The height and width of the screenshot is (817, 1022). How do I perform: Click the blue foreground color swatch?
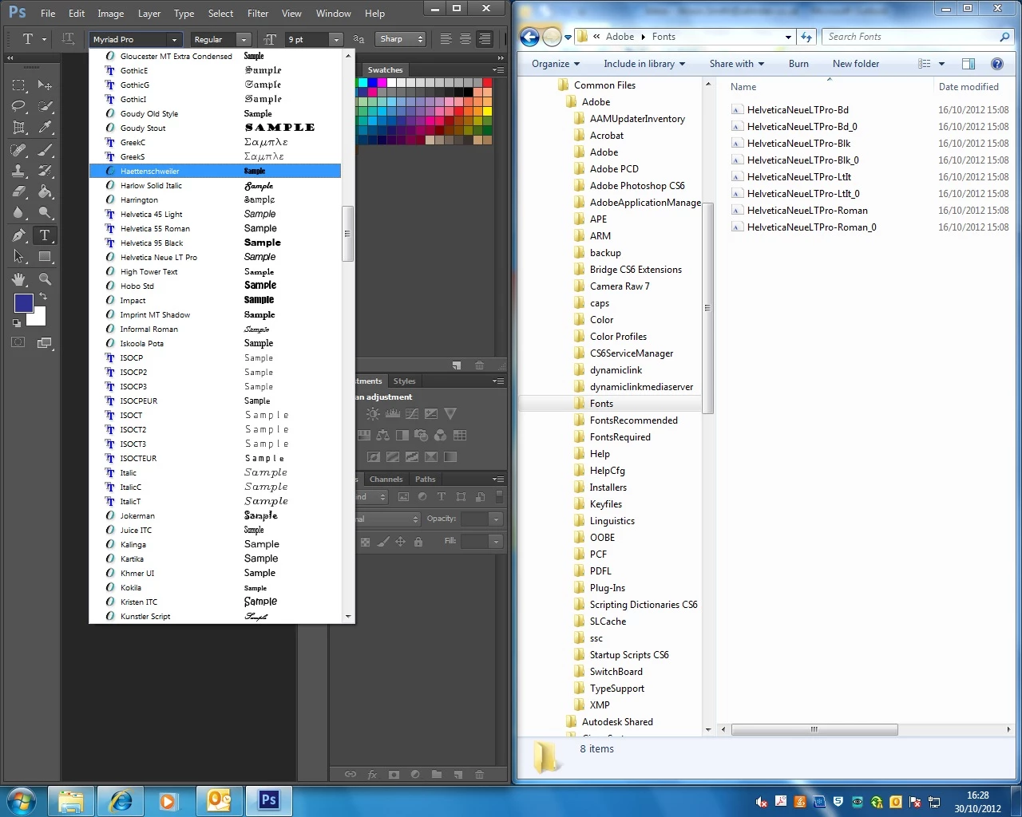point(24,303)
